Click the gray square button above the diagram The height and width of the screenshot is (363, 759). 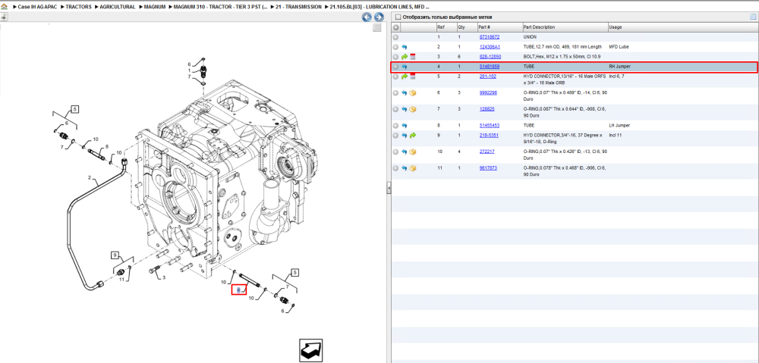click(377, 28)
